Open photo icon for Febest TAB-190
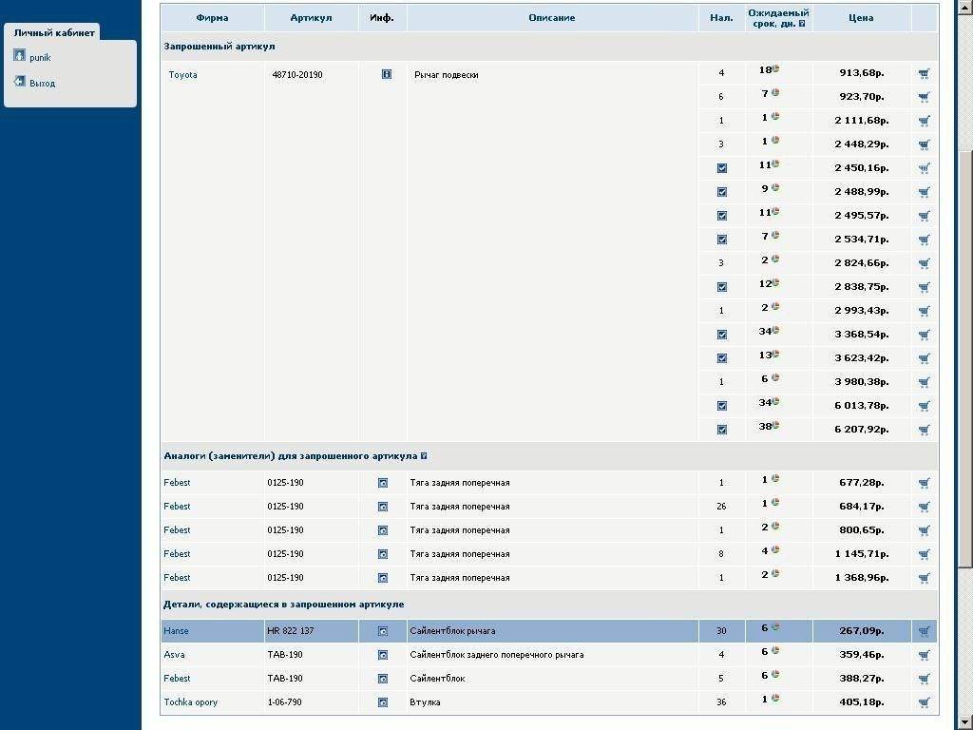Screen dimensions: 973x730 383,679
